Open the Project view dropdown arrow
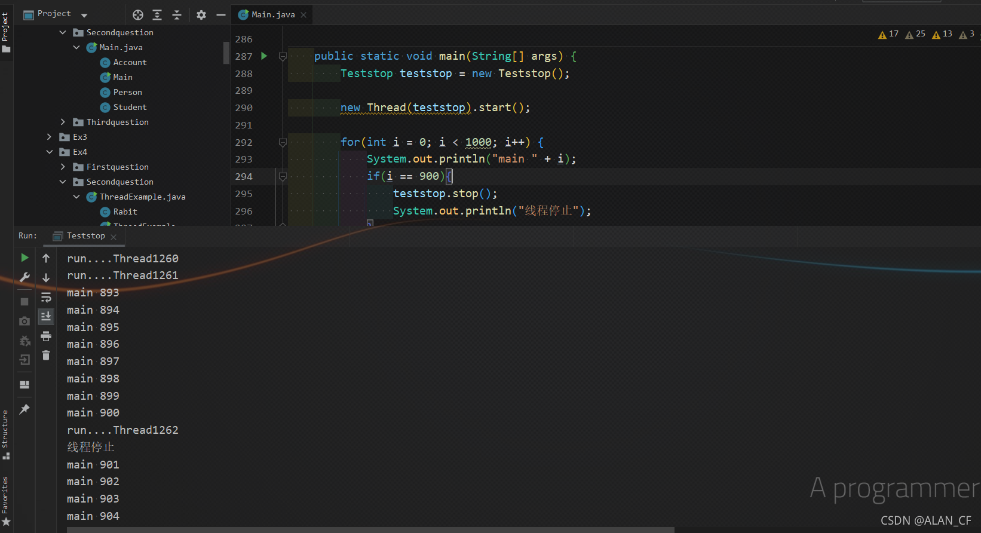 coord(84,16)
